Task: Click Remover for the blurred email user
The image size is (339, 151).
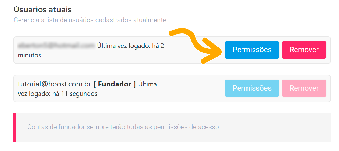Action: [x=304, y=50]
